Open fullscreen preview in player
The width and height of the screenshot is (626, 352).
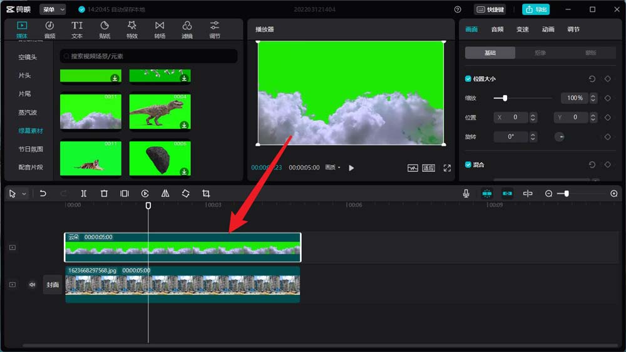coord(447,168)
